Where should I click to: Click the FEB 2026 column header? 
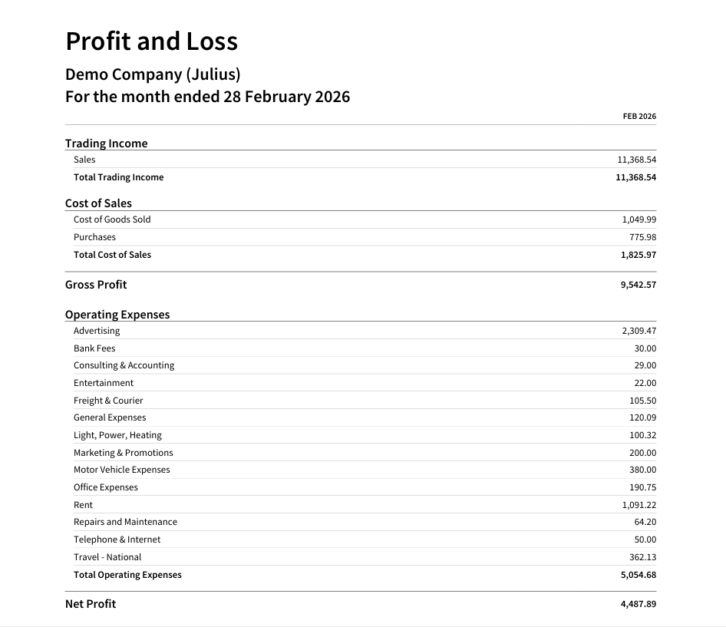(x=639, y=117)
